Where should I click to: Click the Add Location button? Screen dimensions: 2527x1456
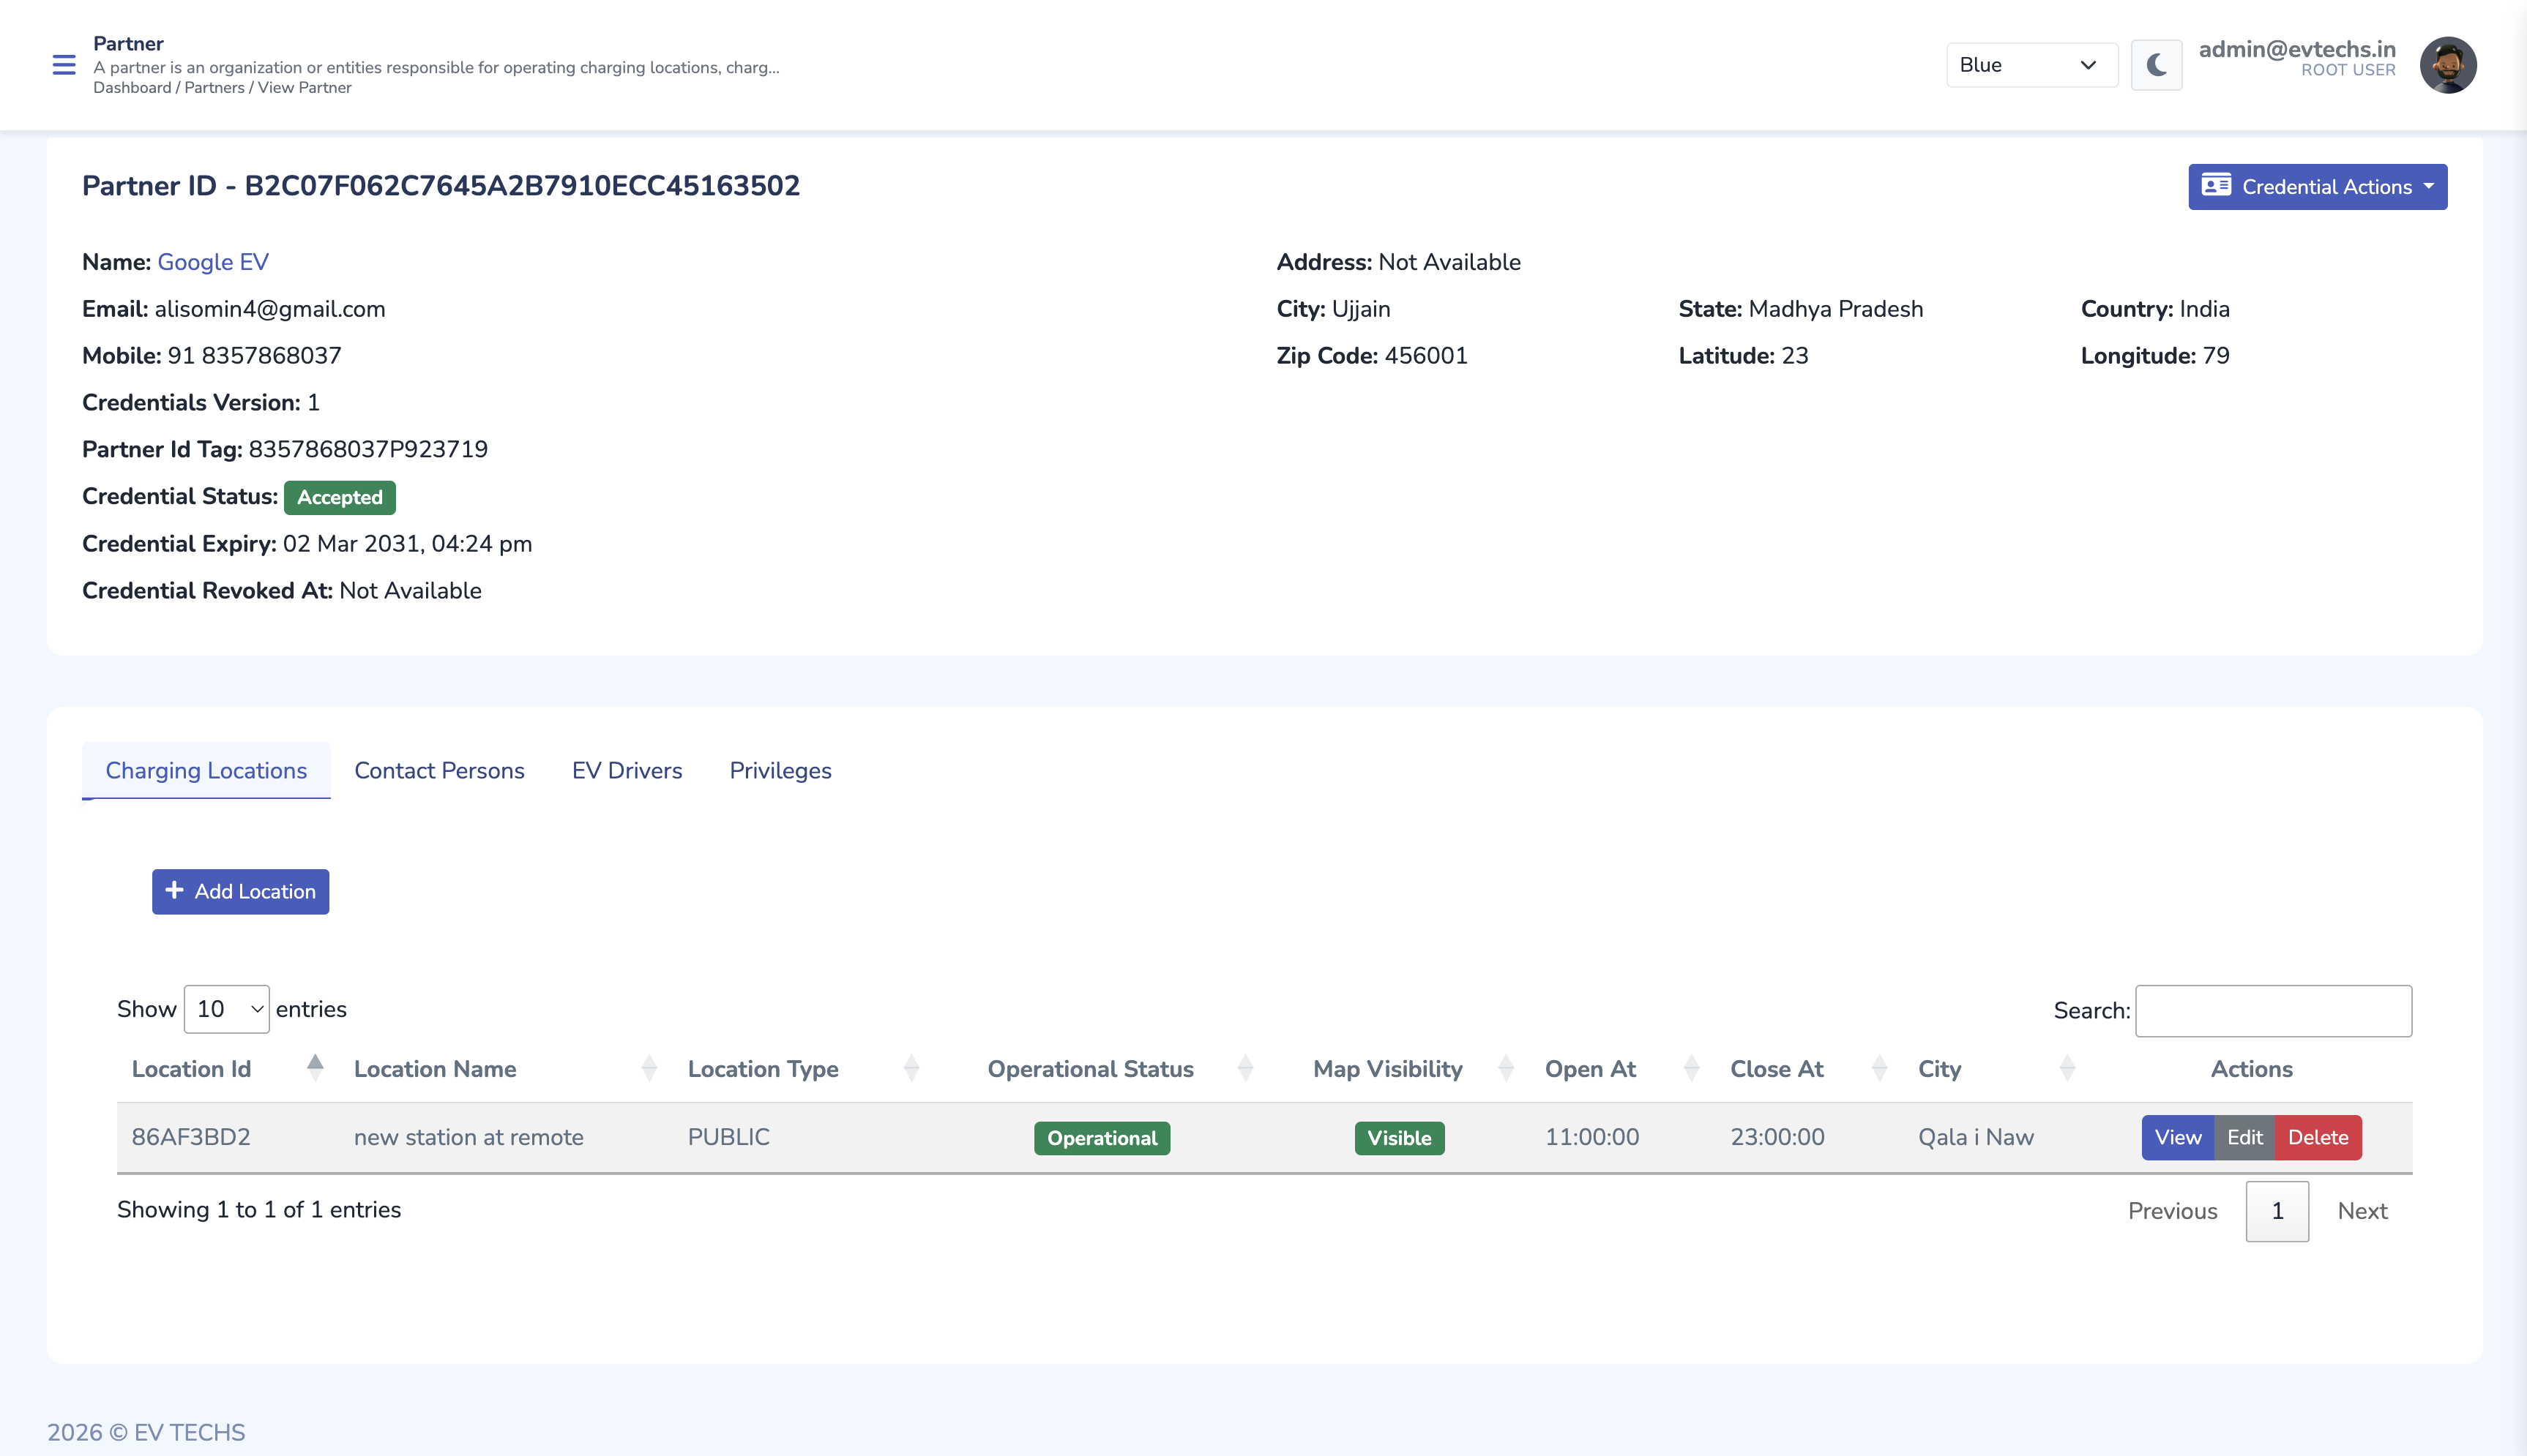[x=240, y=891]
